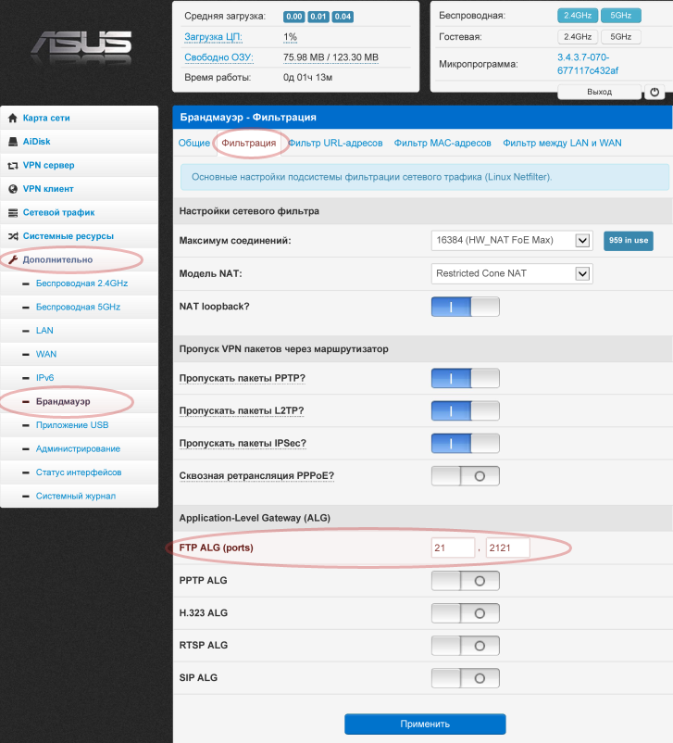Click the Дополнительно wrench icon
This screenshot has height=743, width=673.
coord(12,260)
